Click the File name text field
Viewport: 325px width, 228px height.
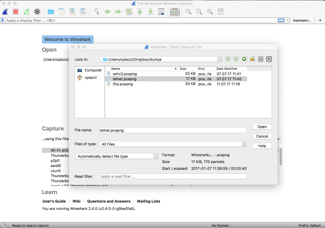173,130
